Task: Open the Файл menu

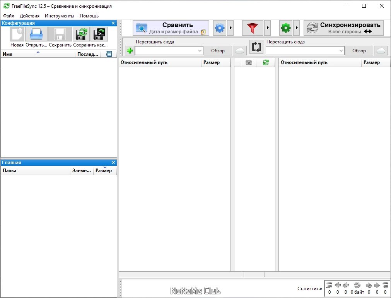Action: pyautogui.click(x=9, y=16)
